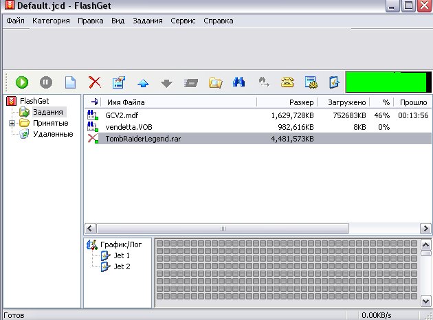Select График/Лог tree item
The height and width of the screenshot is (320, 433).
[121, 244]
